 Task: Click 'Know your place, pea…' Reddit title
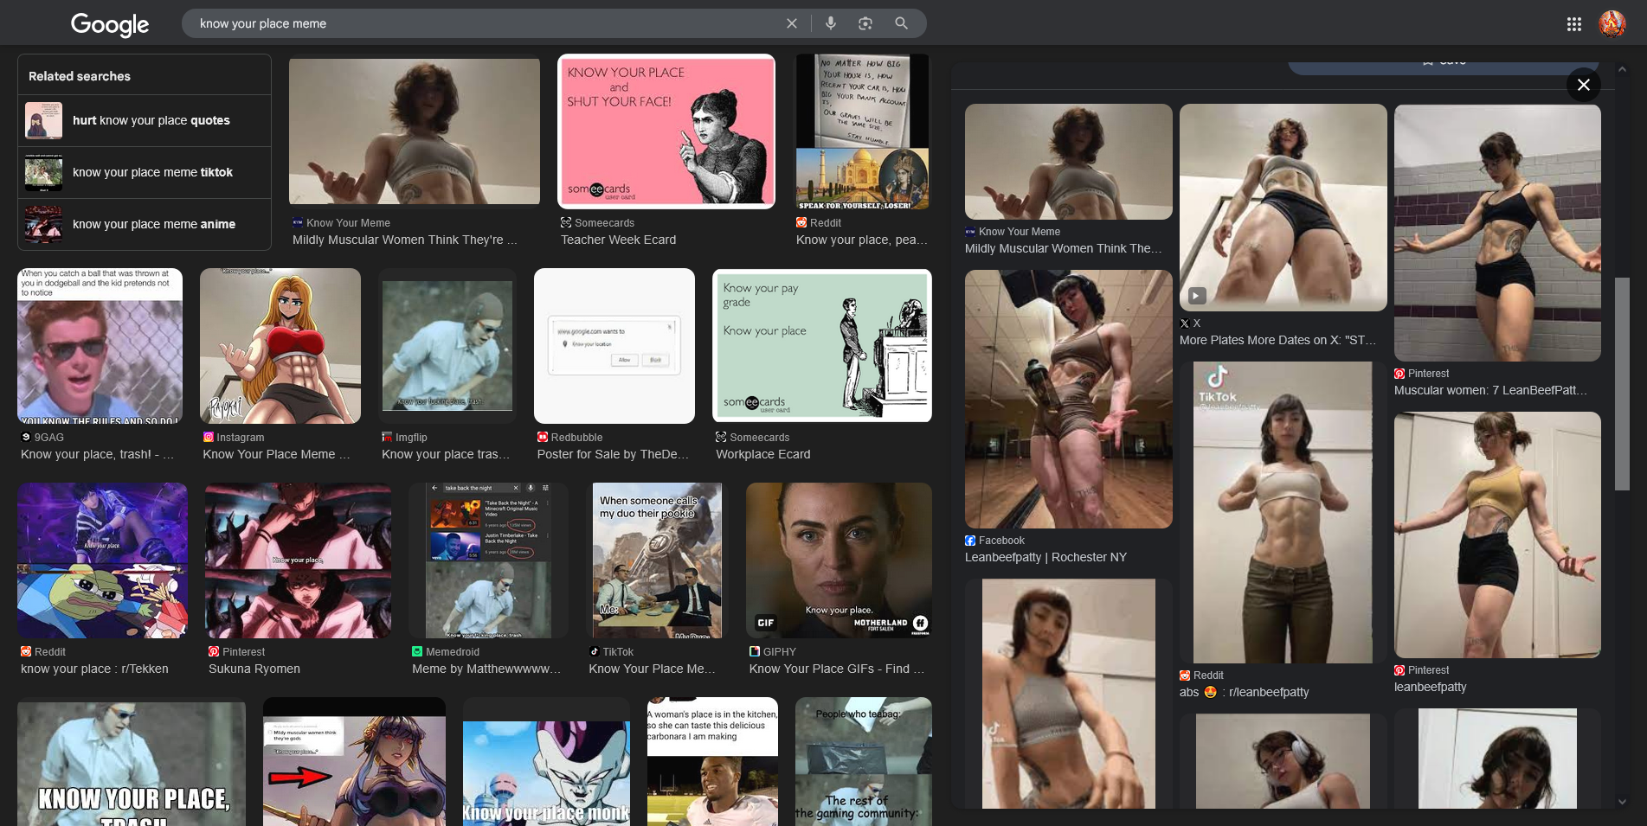pyautogui.click(x=862, y=240)
